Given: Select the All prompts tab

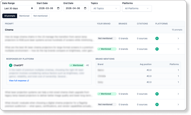Looking at the screenshot, I should (10, 16).
